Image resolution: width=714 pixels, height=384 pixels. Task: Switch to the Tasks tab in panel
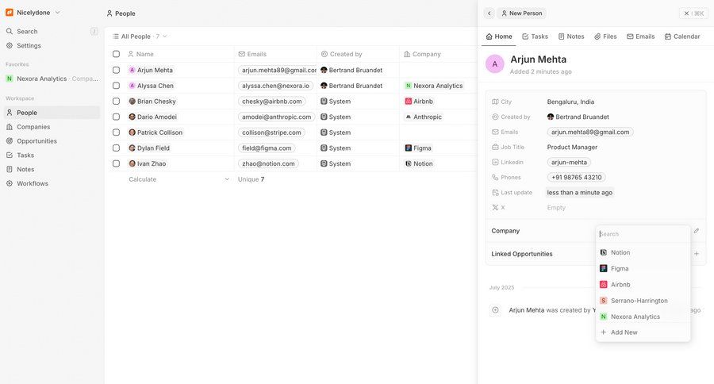click(x=535, y=36)
